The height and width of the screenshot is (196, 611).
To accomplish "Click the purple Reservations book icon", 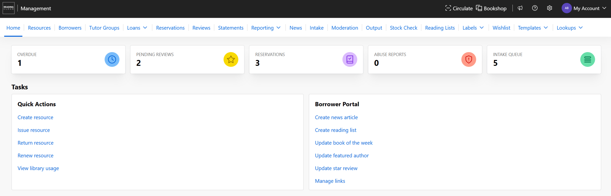I will (350, 59).
